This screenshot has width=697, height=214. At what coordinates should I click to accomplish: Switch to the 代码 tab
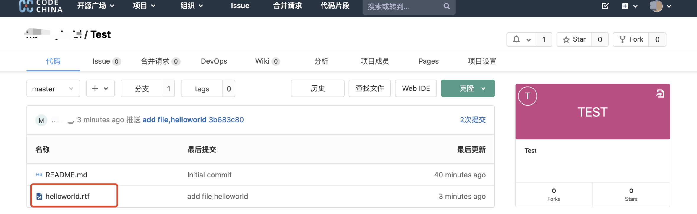(x=53, y=61)
